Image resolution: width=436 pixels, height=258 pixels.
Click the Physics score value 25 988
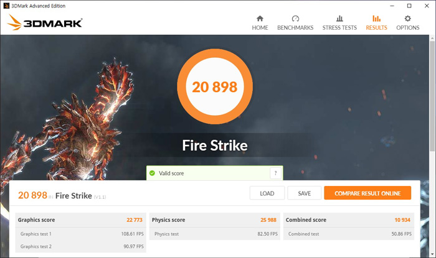tap(268, 220)
